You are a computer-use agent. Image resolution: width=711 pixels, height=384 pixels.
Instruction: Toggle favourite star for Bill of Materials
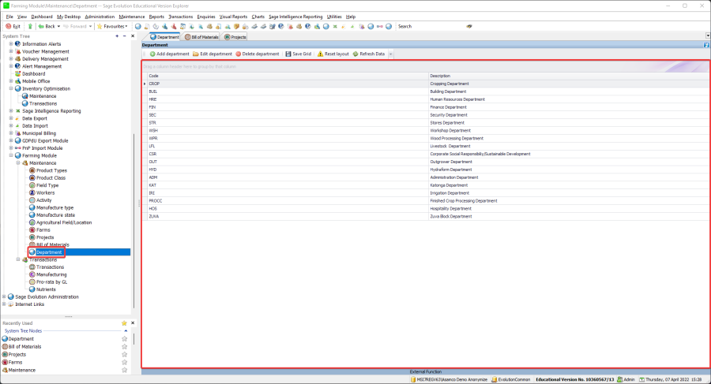124,346
